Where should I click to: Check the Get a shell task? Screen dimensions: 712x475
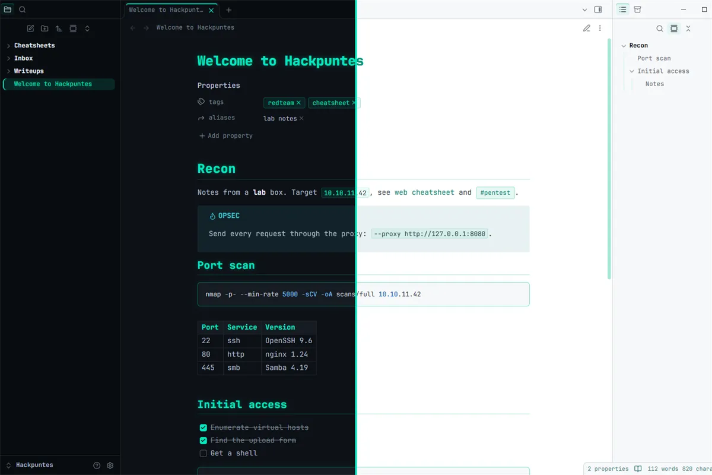click(x=204, y=454)
